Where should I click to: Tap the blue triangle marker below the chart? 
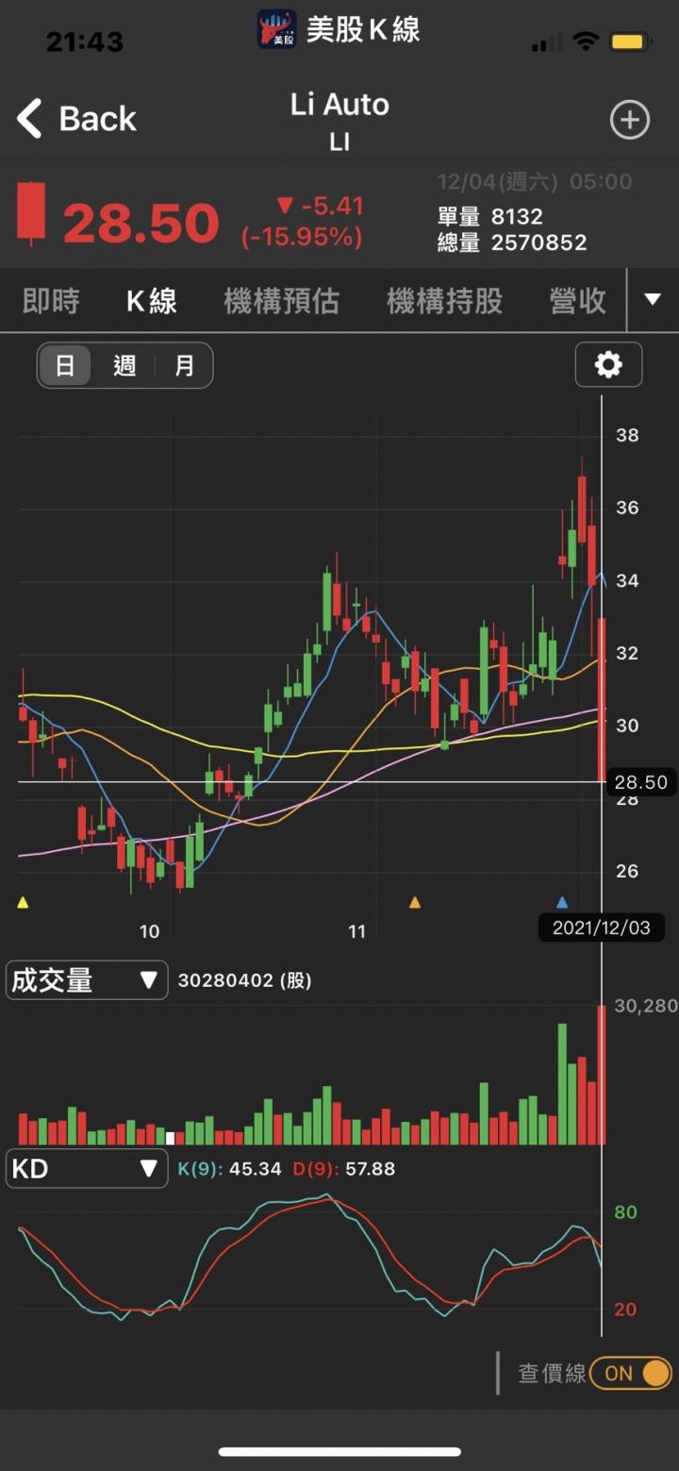[562, 902]
